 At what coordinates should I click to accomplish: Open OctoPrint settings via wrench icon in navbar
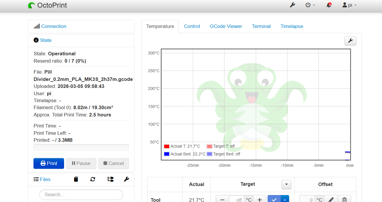coord(292,5)
